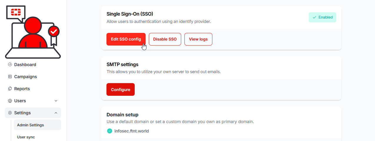Click the Campaigns sidebar icon
This screenshot has width=375, height=141.
coord(10,77)
